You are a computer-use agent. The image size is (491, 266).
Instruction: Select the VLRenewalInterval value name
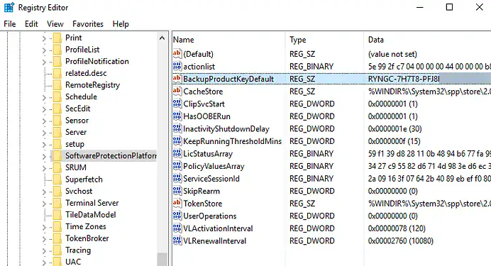214,241
